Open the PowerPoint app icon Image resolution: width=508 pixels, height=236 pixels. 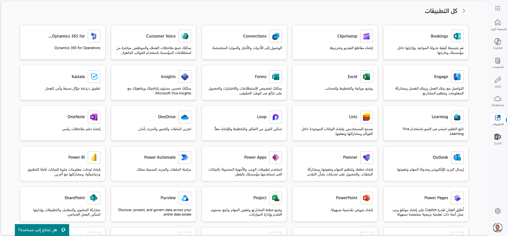[366, 198]
